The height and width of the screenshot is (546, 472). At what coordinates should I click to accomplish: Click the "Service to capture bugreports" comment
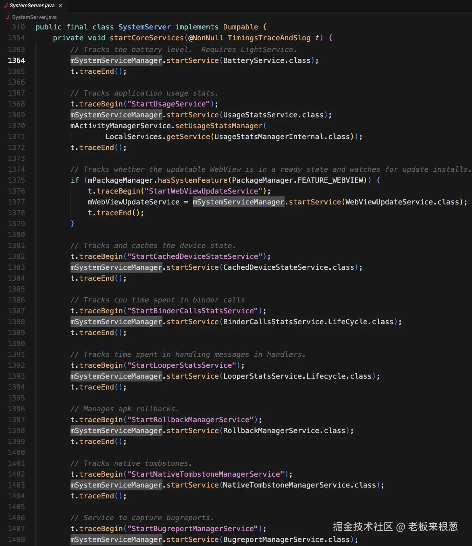pyautogui.click(x=142, y=518)
